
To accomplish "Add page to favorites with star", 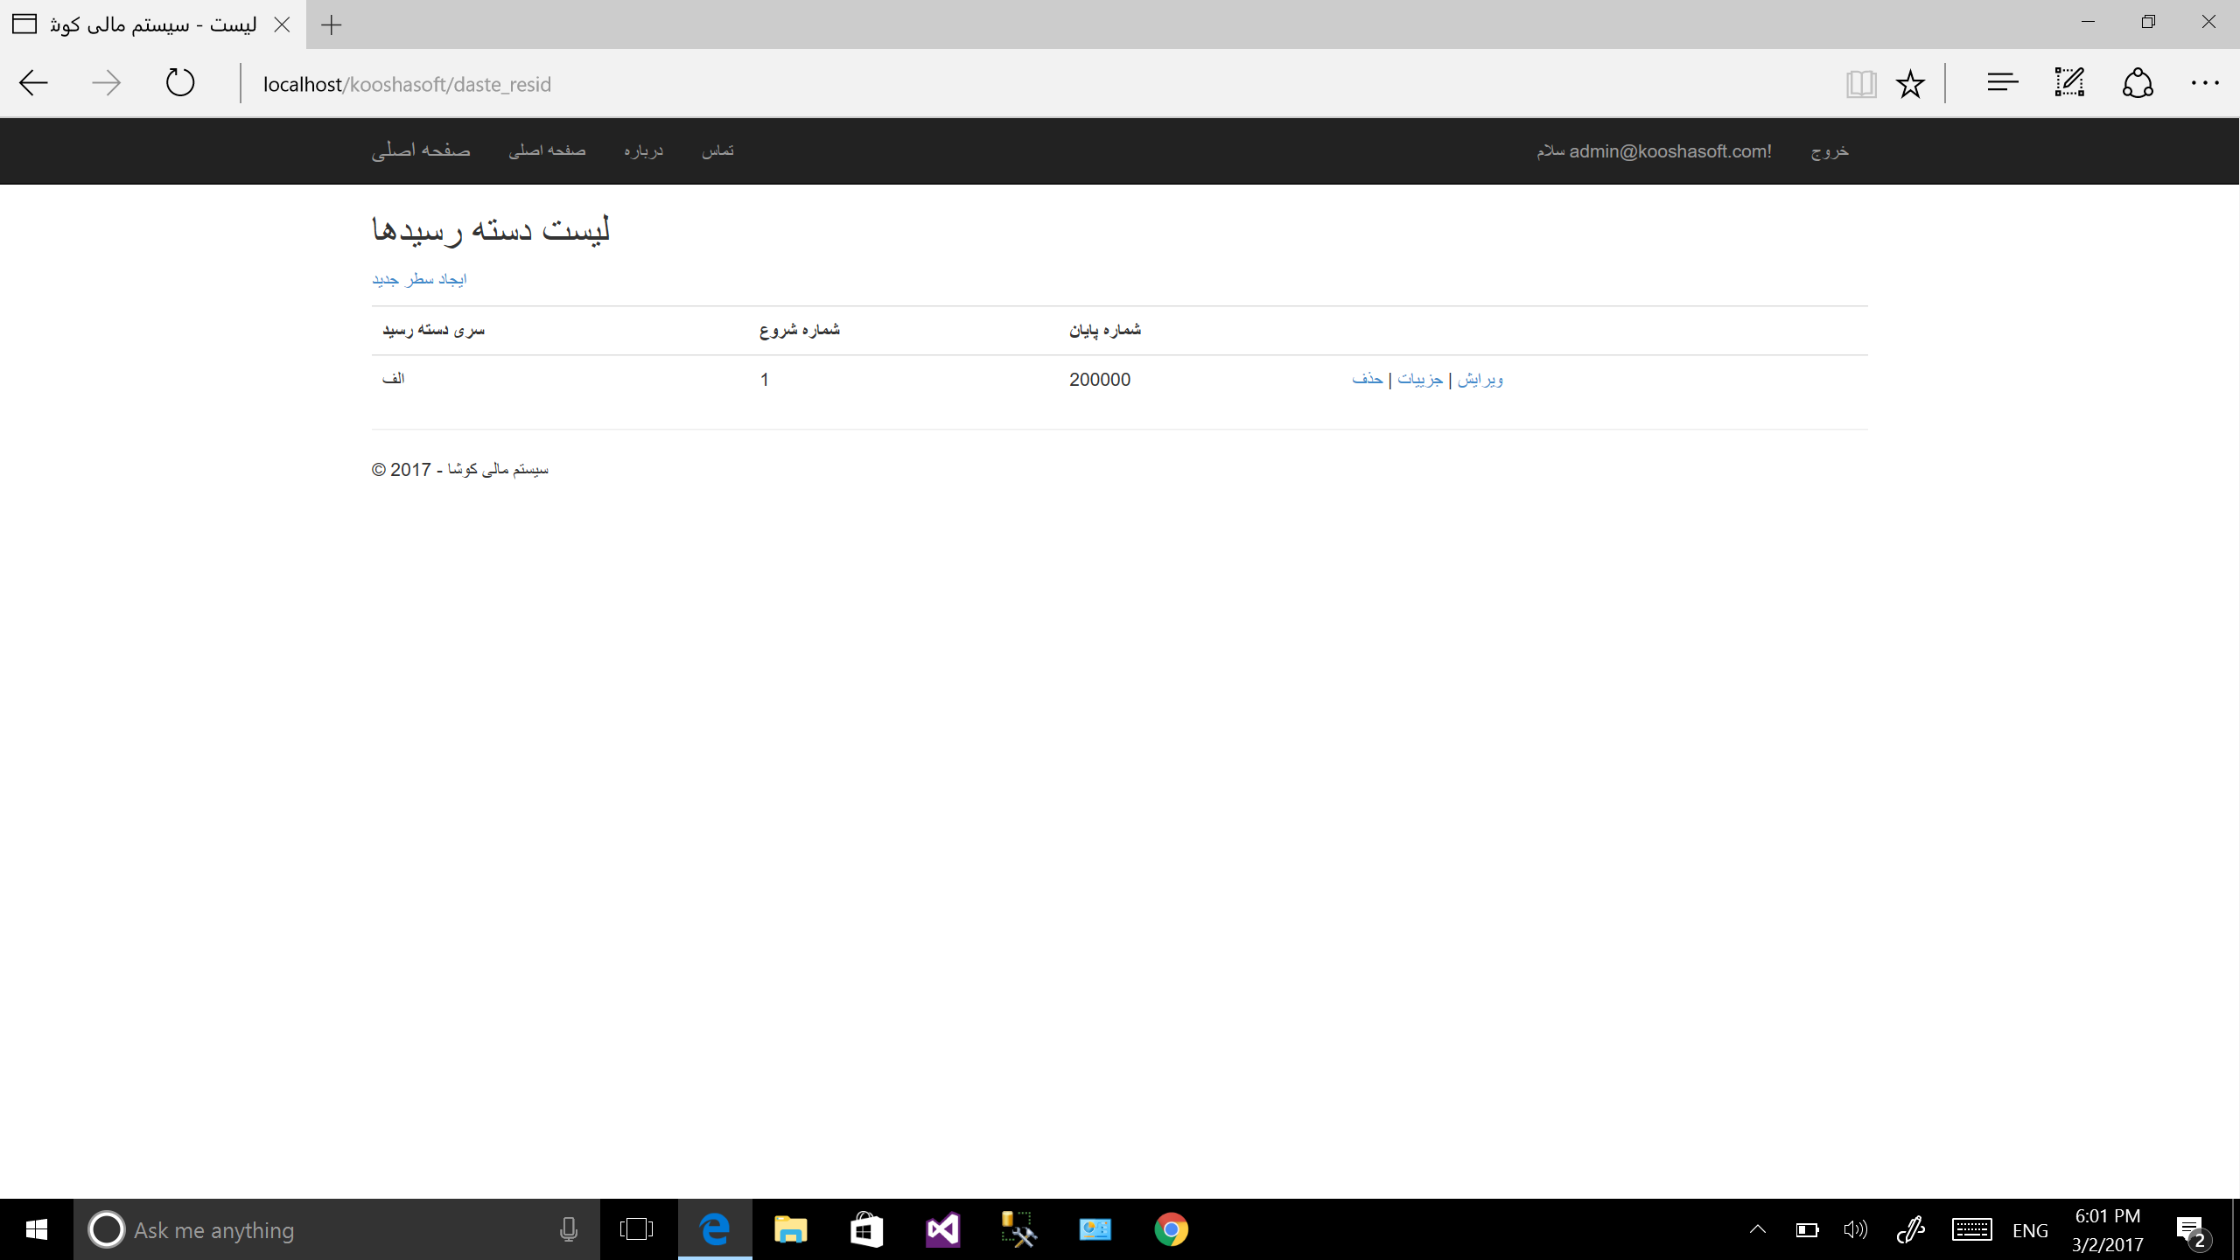I will pyautogui.click(x=1910, y=84).
